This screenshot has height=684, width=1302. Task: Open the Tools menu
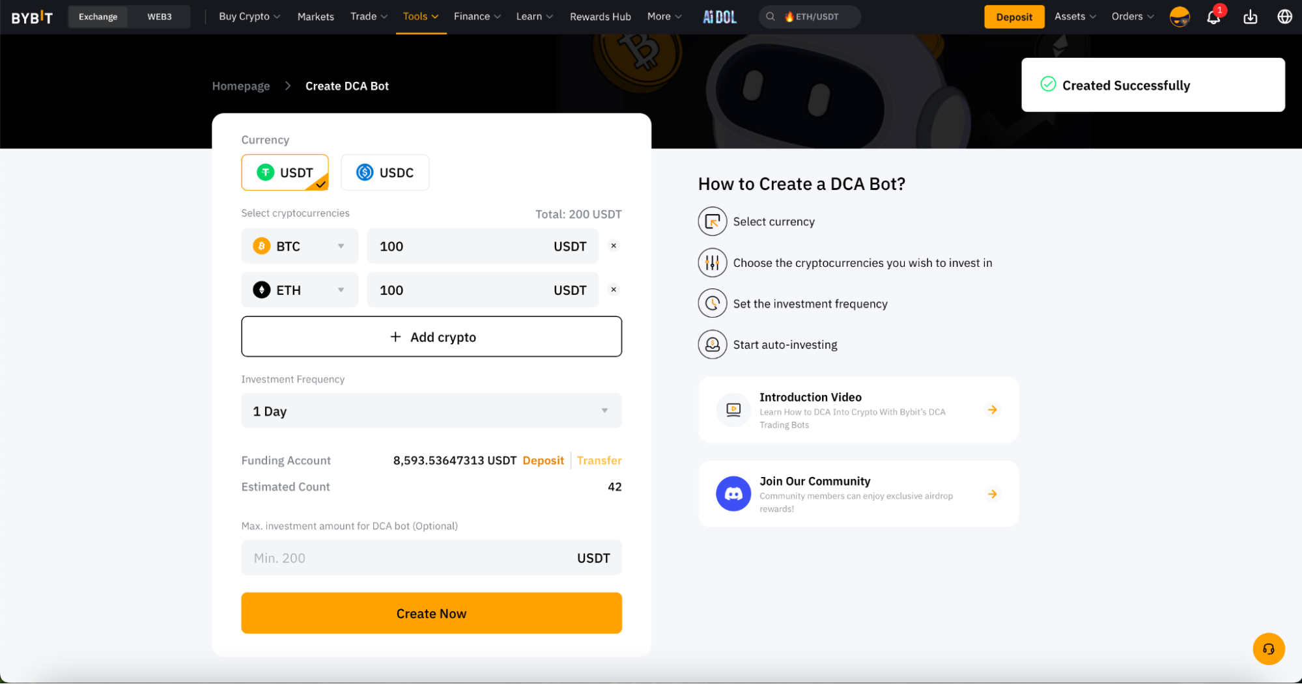pos(420,17)
